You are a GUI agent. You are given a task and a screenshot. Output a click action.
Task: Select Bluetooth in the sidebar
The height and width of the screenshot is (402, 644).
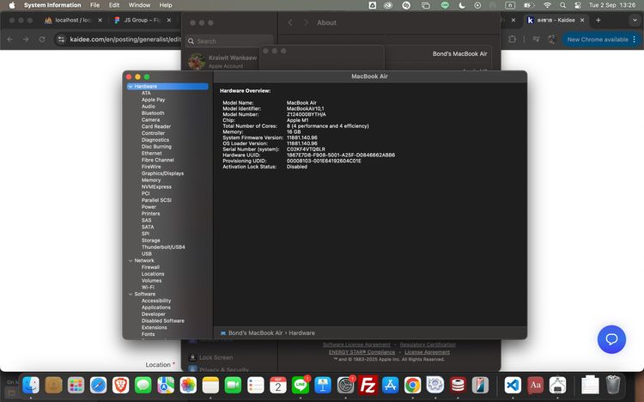click(153, 113)
